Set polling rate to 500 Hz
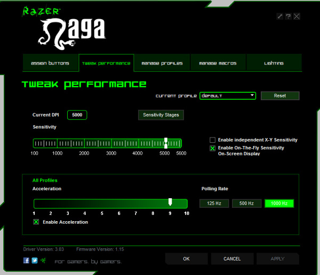 click(x=246, y=204)
